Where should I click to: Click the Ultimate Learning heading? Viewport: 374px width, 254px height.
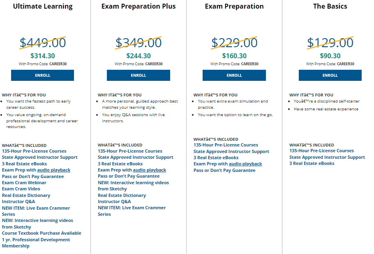click(43, 7)
